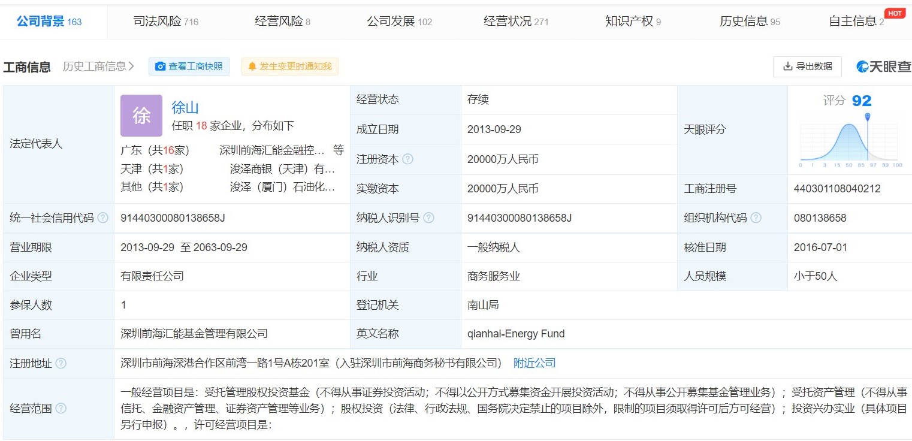The width and height of the screenshot is (912, 441).
Task: Click help icon next to 统一社会信用代码
Action: pyautogui.click(x=103, y=218)
